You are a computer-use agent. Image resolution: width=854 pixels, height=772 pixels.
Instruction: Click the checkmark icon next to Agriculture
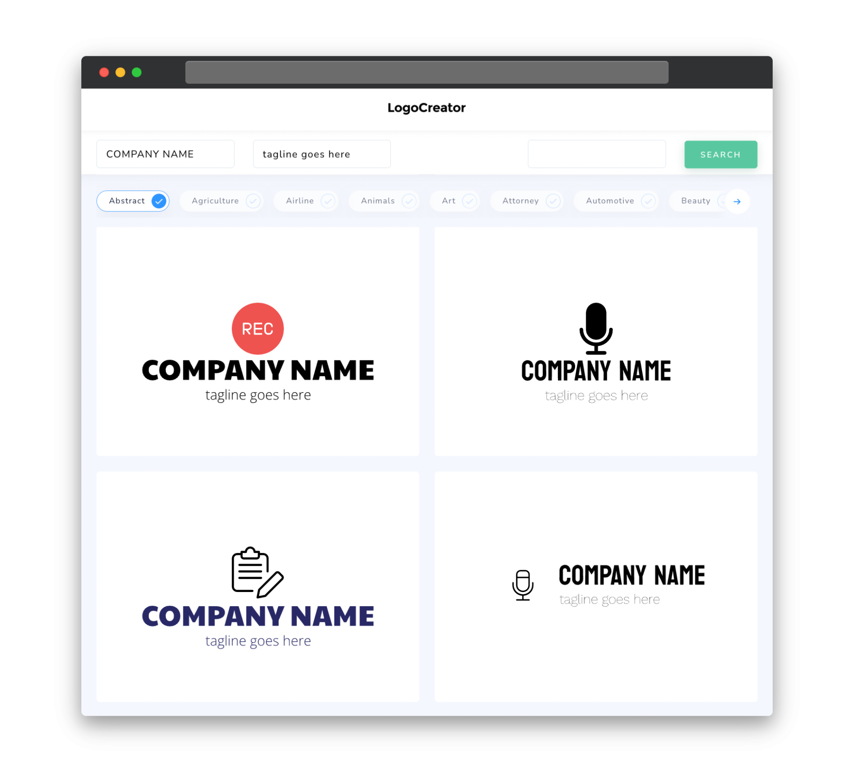click(x=253, y=201)
